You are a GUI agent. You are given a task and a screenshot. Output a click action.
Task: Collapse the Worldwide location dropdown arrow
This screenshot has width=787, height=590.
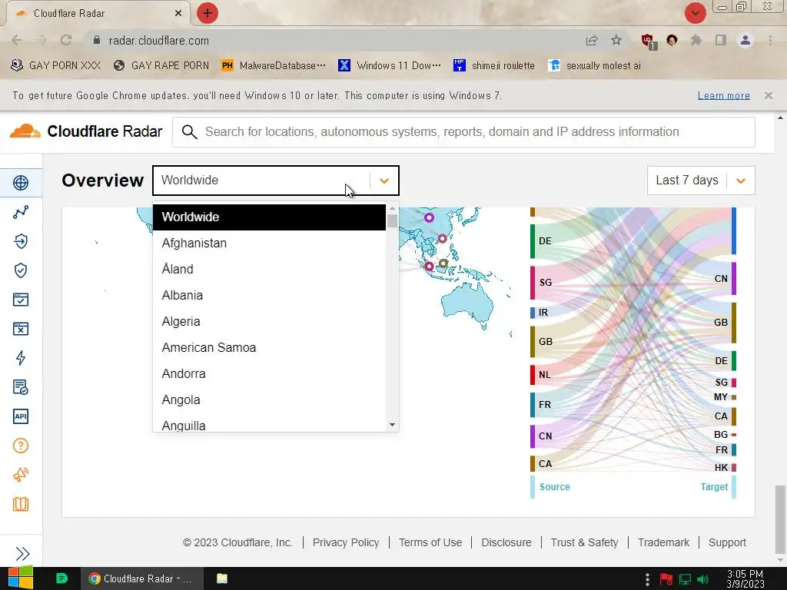[384, 181]
